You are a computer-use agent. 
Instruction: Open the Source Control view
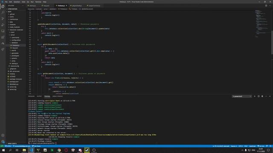click(3, 19)
